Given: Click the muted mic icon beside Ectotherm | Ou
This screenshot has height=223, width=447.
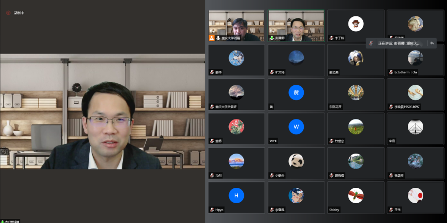Looking at the screenshot, I should tap(391, 72).
